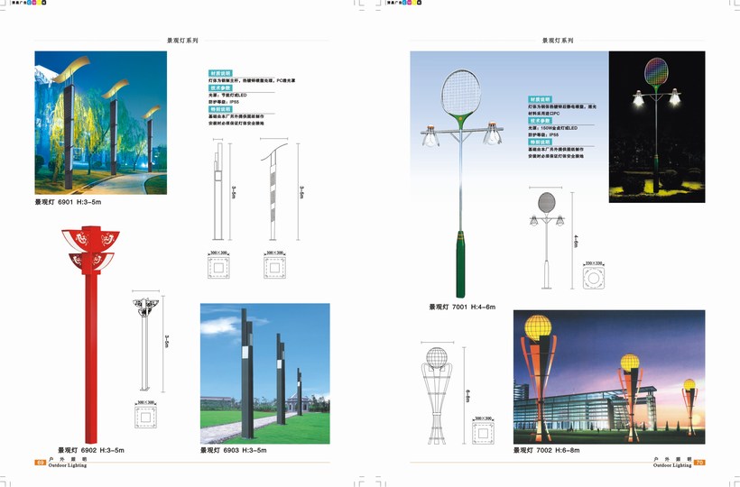The height and width of the screenshot is (487, 740).
Task: Click the 技术参数 tag in the 6901 specs
Action: point(220,90)
